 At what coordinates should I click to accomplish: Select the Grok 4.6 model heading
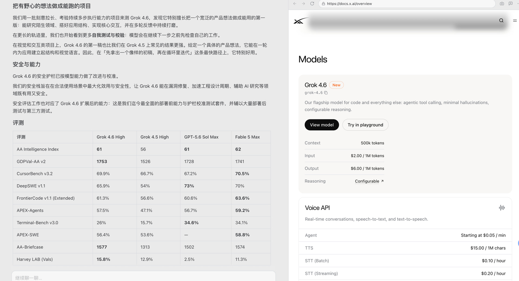(x=315, y=85)
